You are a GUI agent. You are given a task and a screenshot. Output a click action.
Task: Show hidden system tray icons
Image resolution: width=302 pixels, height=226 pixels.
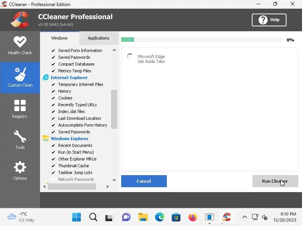pos(244,217)
